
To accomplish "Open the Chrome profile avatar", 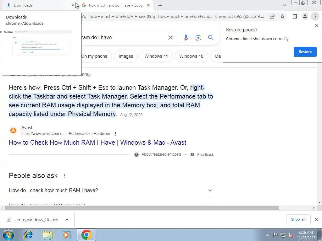I will (x=305, y=16).
